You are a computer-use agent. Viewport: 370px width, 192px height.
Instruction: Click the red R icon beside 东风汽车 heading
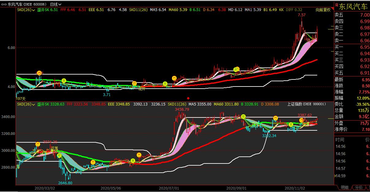coord(337,5)
